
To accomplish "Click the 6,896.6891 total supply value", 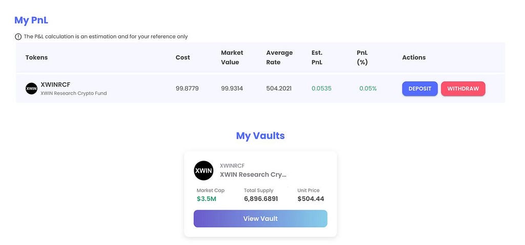I will pyautogui.click(x=261, y=199).
